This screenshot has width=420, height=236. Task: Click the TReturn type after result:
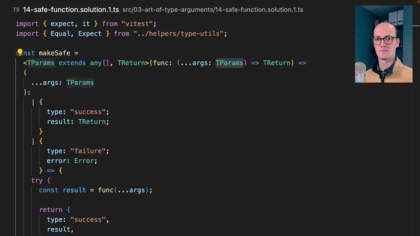[93, 121]
